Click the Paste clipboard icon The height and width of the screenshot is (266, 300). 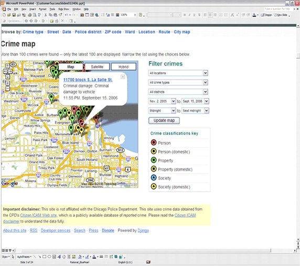55,15
